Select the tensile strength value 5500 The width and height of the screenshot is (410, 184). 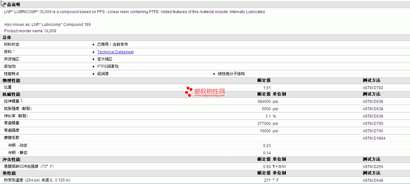pos(266,109)
